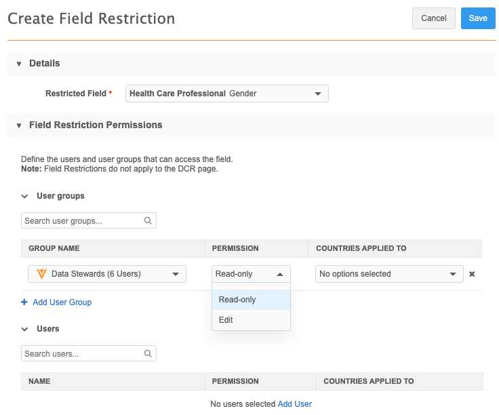Open the Data Stewards group name dropdown
This screenshot has width=499, height=415.
pos(176,274)
